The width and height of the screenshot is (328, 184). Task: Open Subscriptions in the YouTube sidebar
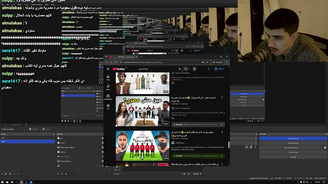tap(108, 97)
